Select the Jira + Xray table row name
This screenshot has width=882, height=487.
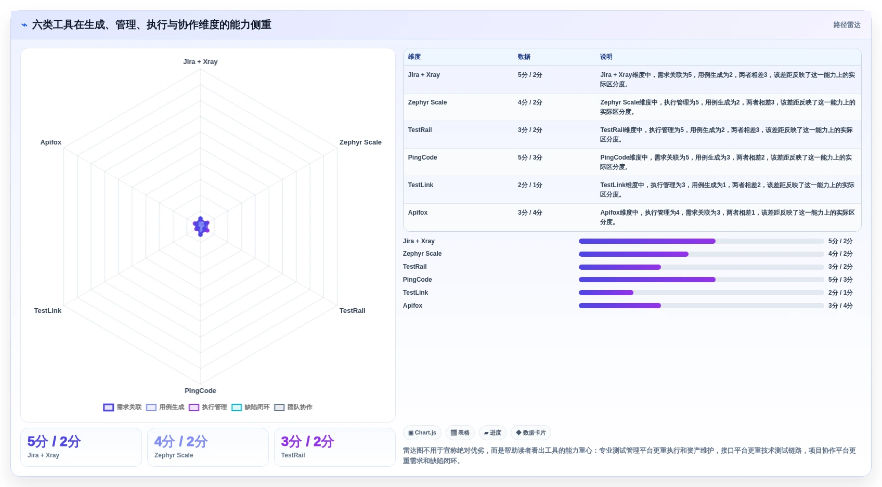click(x=424, y=75)
